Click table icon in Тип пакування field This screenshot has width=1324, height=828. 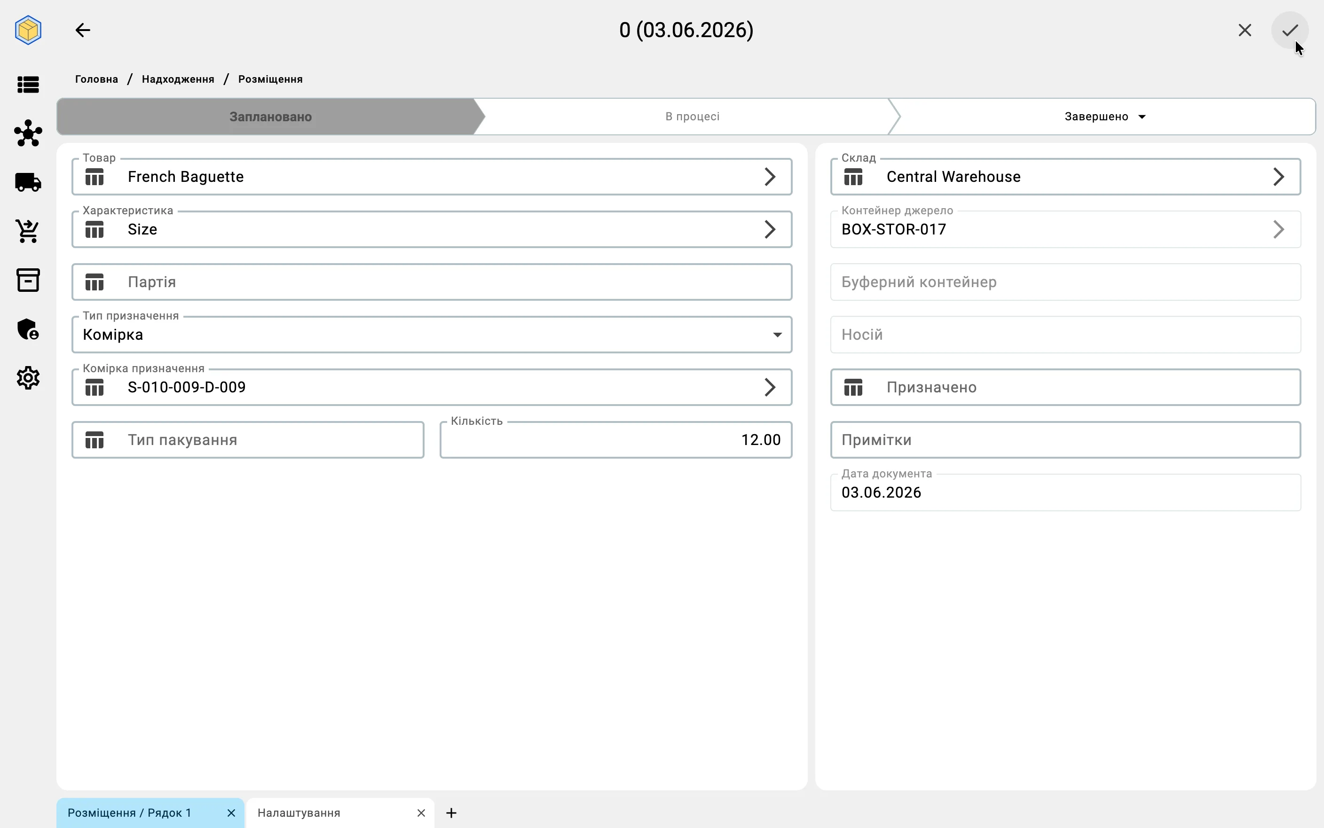tap(95, 440)
